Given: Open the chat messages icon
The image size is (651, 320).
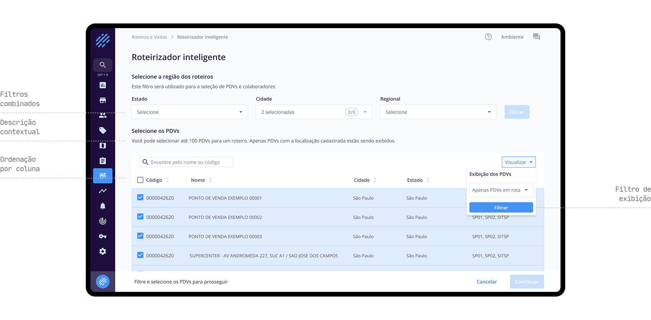Looking at the screenshot, I should tap(536, 37).
